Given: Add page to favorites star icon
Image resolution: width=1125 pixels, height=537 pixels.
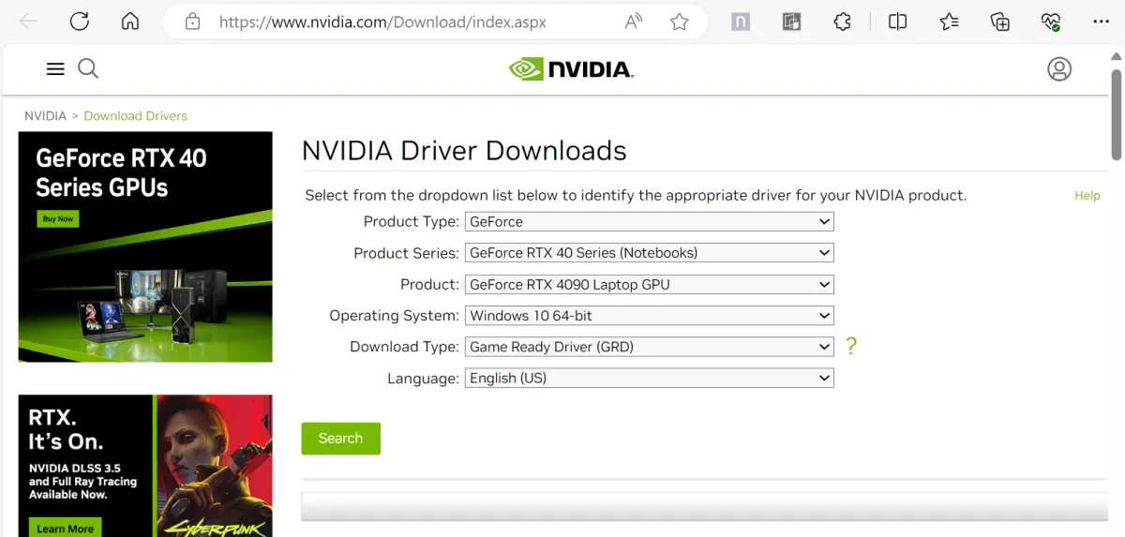Looking at the screenshot, I should (680, 22).
